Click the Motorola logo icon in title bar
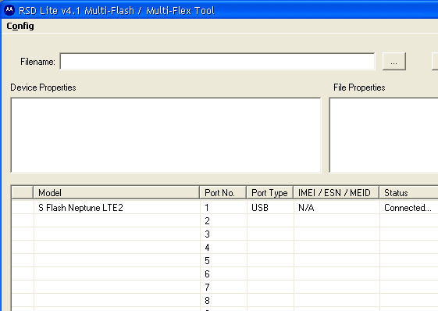The width and height of the screenshot is (438, 311). [x=9, y=10]
